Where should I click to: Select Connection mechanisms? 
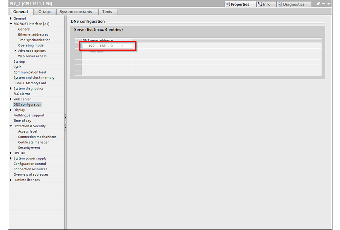37,137
